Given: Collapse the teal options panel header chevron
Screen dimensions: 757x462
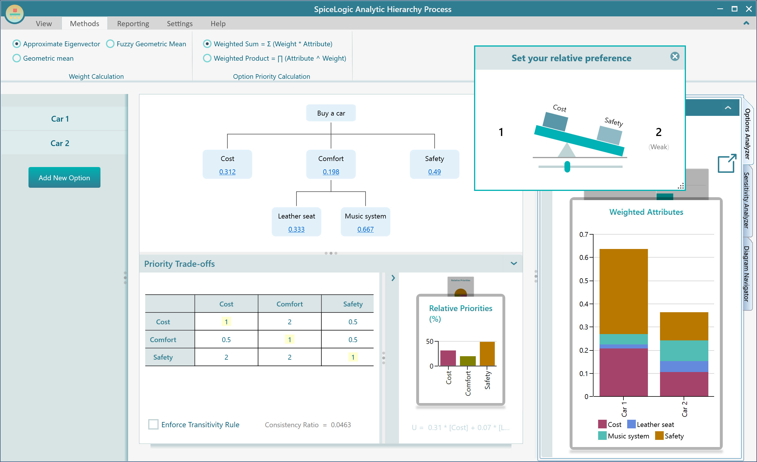Looking at the screenshot, I should (728, 108).
